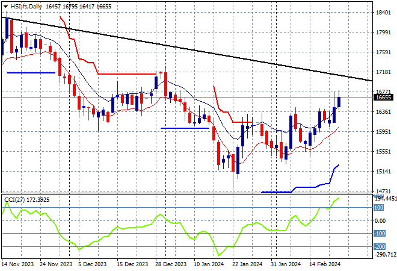This screenshot has width=397, height=271.
Task: Select the black descending trendline
Action: click(187, 49)
